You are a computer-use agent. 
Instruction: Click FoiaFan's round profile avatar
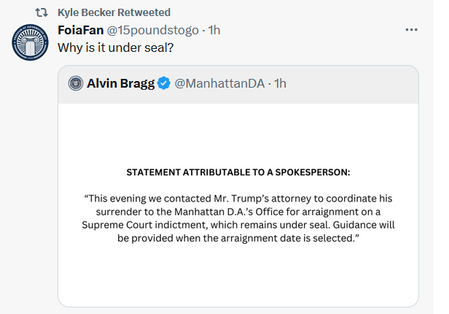pos(31,45)
